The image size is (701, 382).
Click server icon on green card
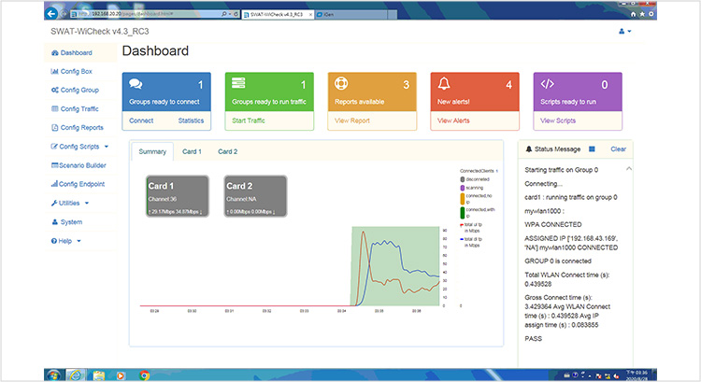click(x=238, y=83)
